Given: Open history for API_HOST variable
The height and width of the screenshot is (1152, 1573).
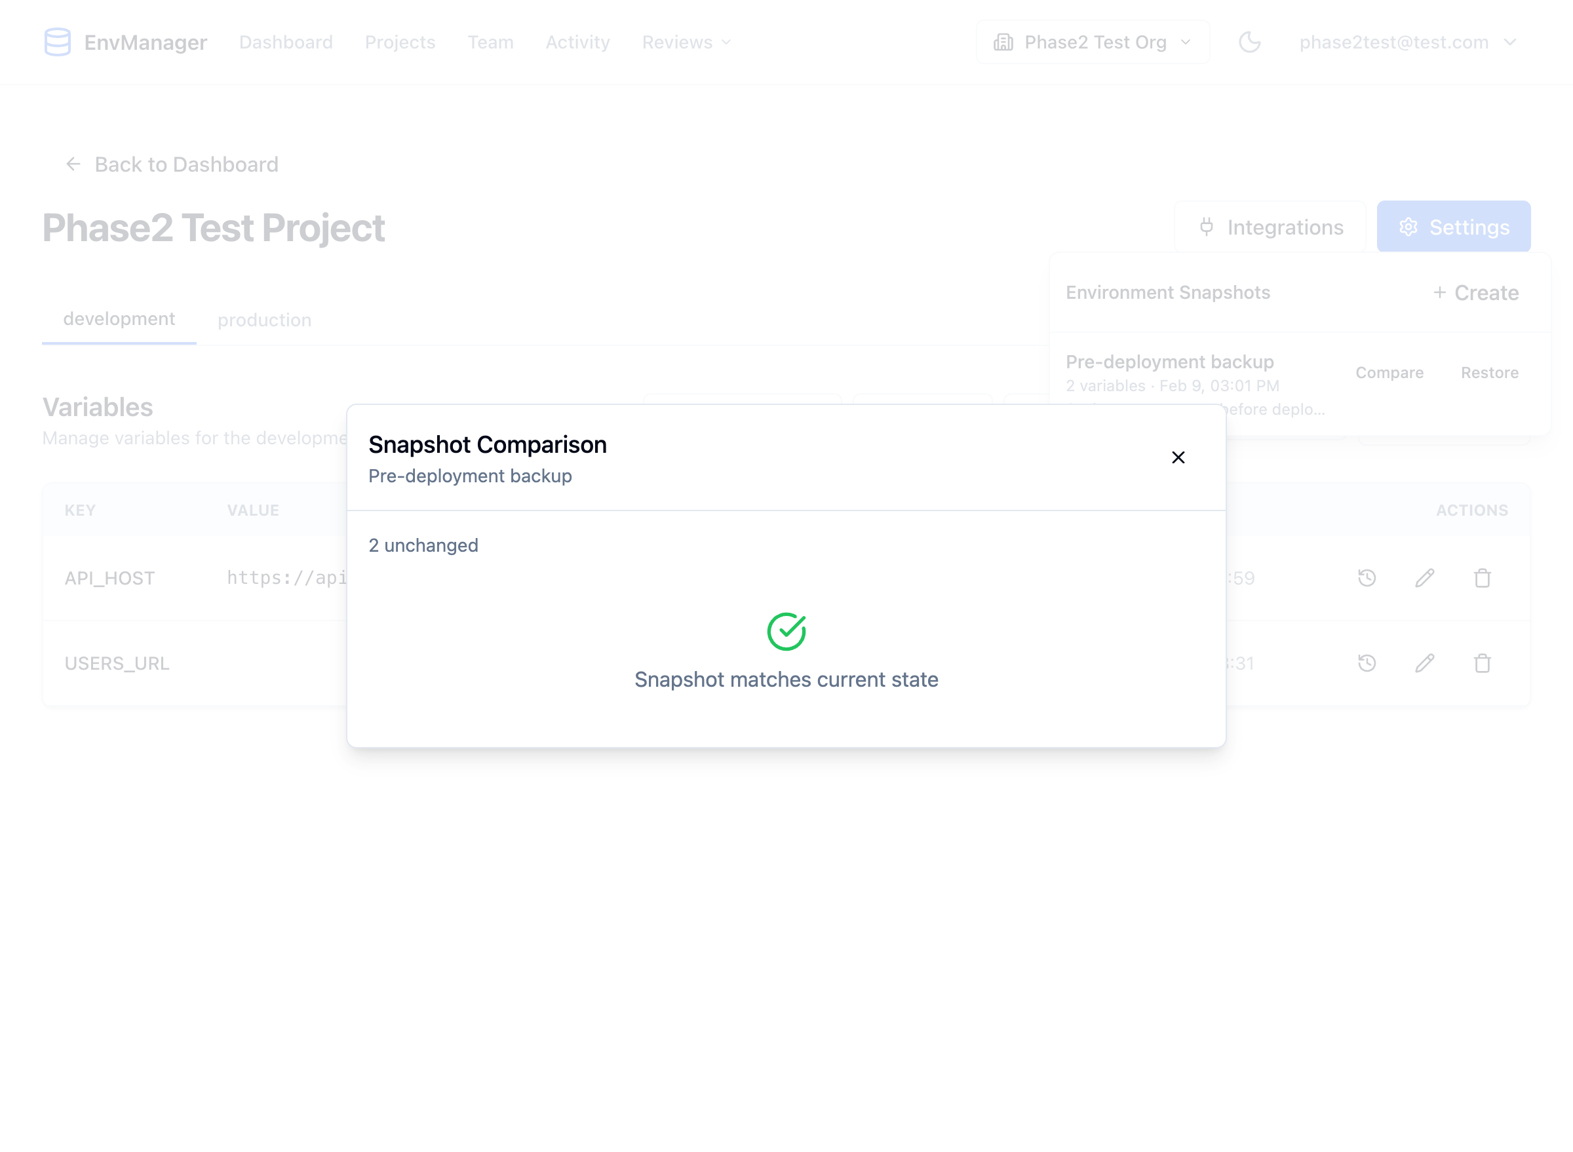Looking at the screenshot, I should pyautogui.click(x=1367, y=578).
